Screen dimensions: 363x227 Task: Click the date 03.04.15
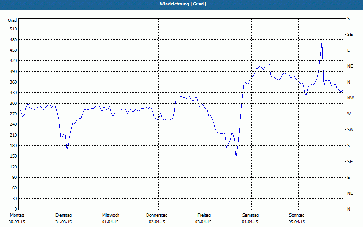coord(203,222)
